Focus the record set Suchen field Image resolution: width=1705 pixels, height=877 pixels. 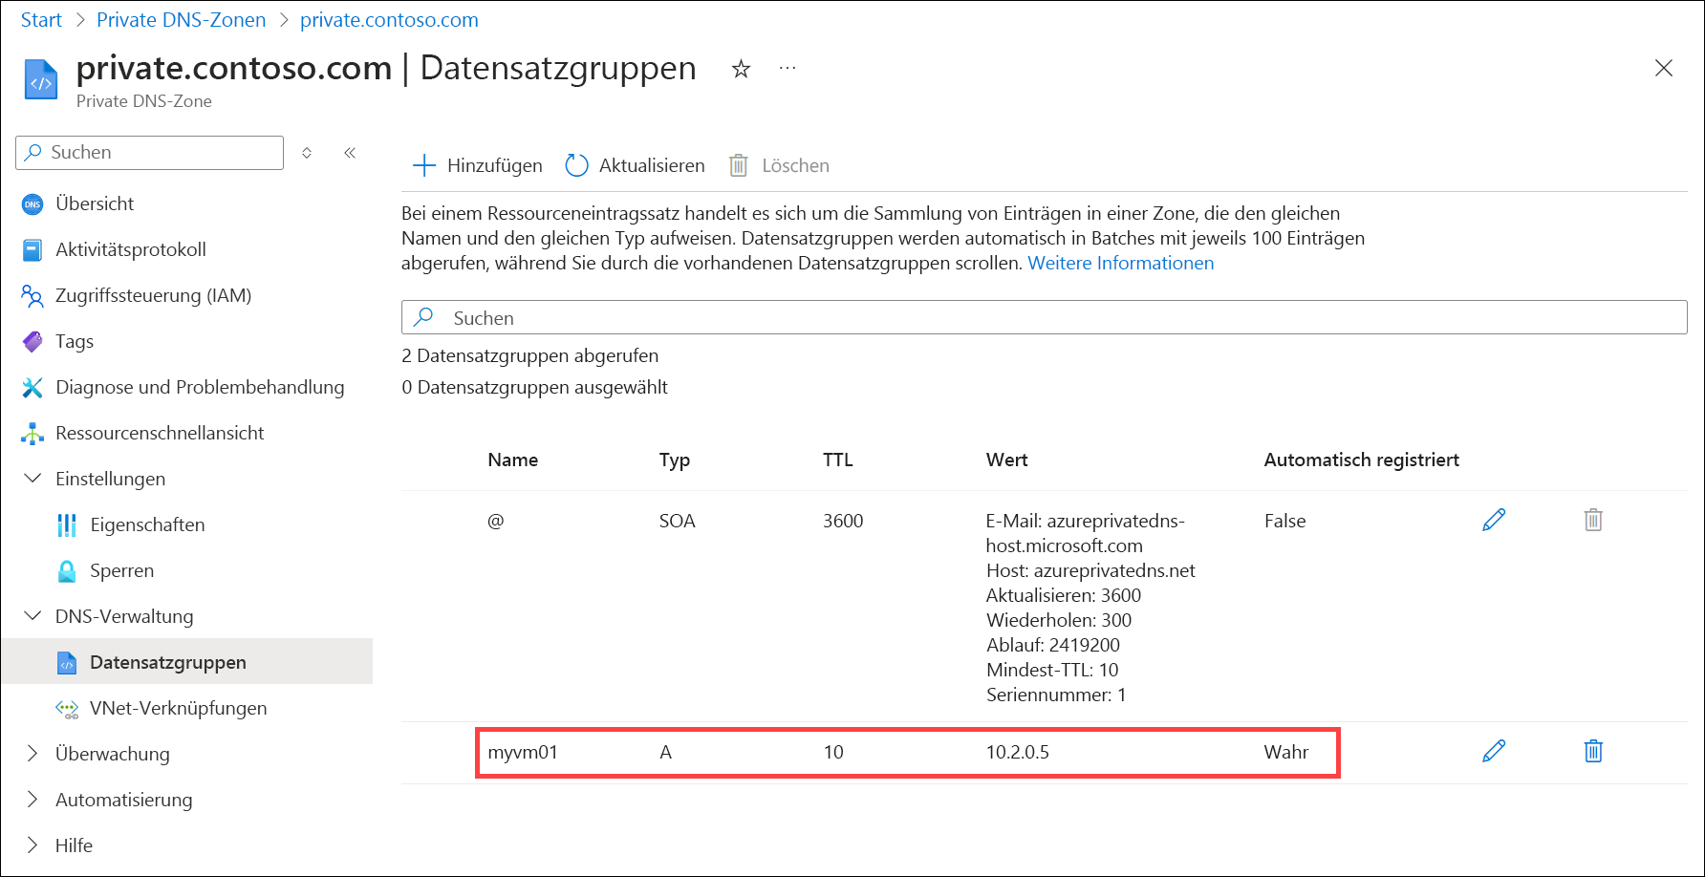pos(1045,317)
